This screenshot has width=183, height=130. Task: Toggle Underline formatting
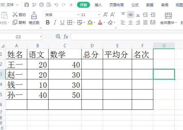[62, 22]
